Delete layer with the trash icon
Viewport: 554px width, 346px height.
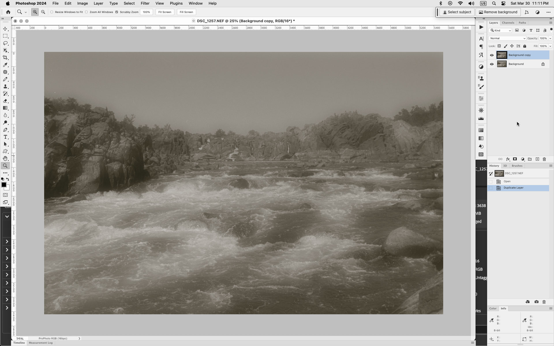(544, 159)
